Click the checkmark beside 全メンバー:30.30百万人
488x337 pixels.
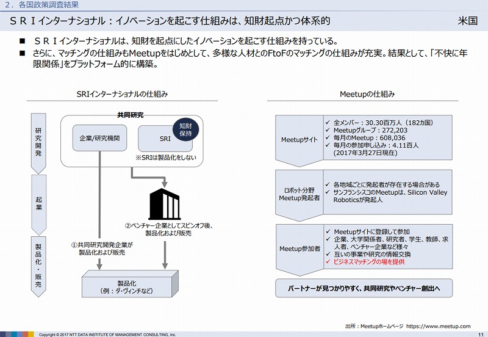328,122
